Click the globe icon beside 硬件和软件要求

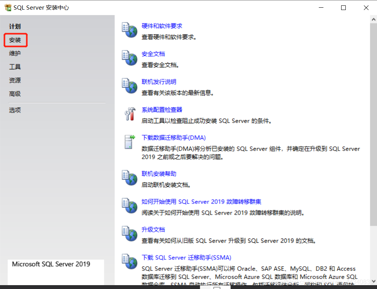tap(130, 30)
